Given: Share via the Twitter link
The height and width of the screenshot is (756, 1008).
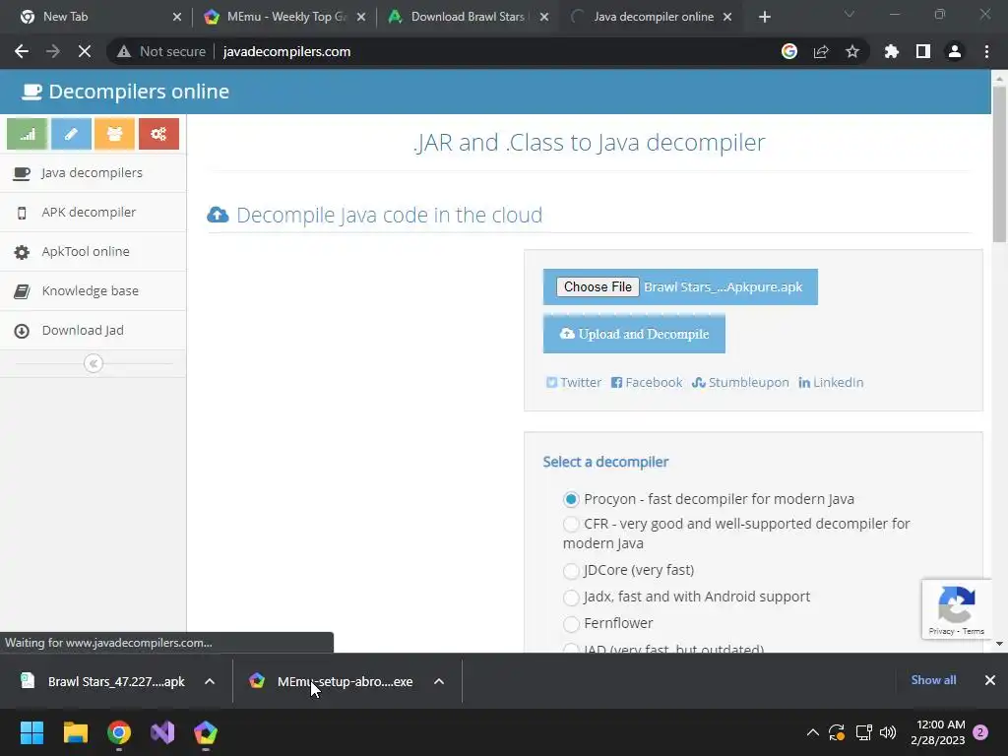Looking at the screenshot, I should pyautogui.click(x=574, y=383).
